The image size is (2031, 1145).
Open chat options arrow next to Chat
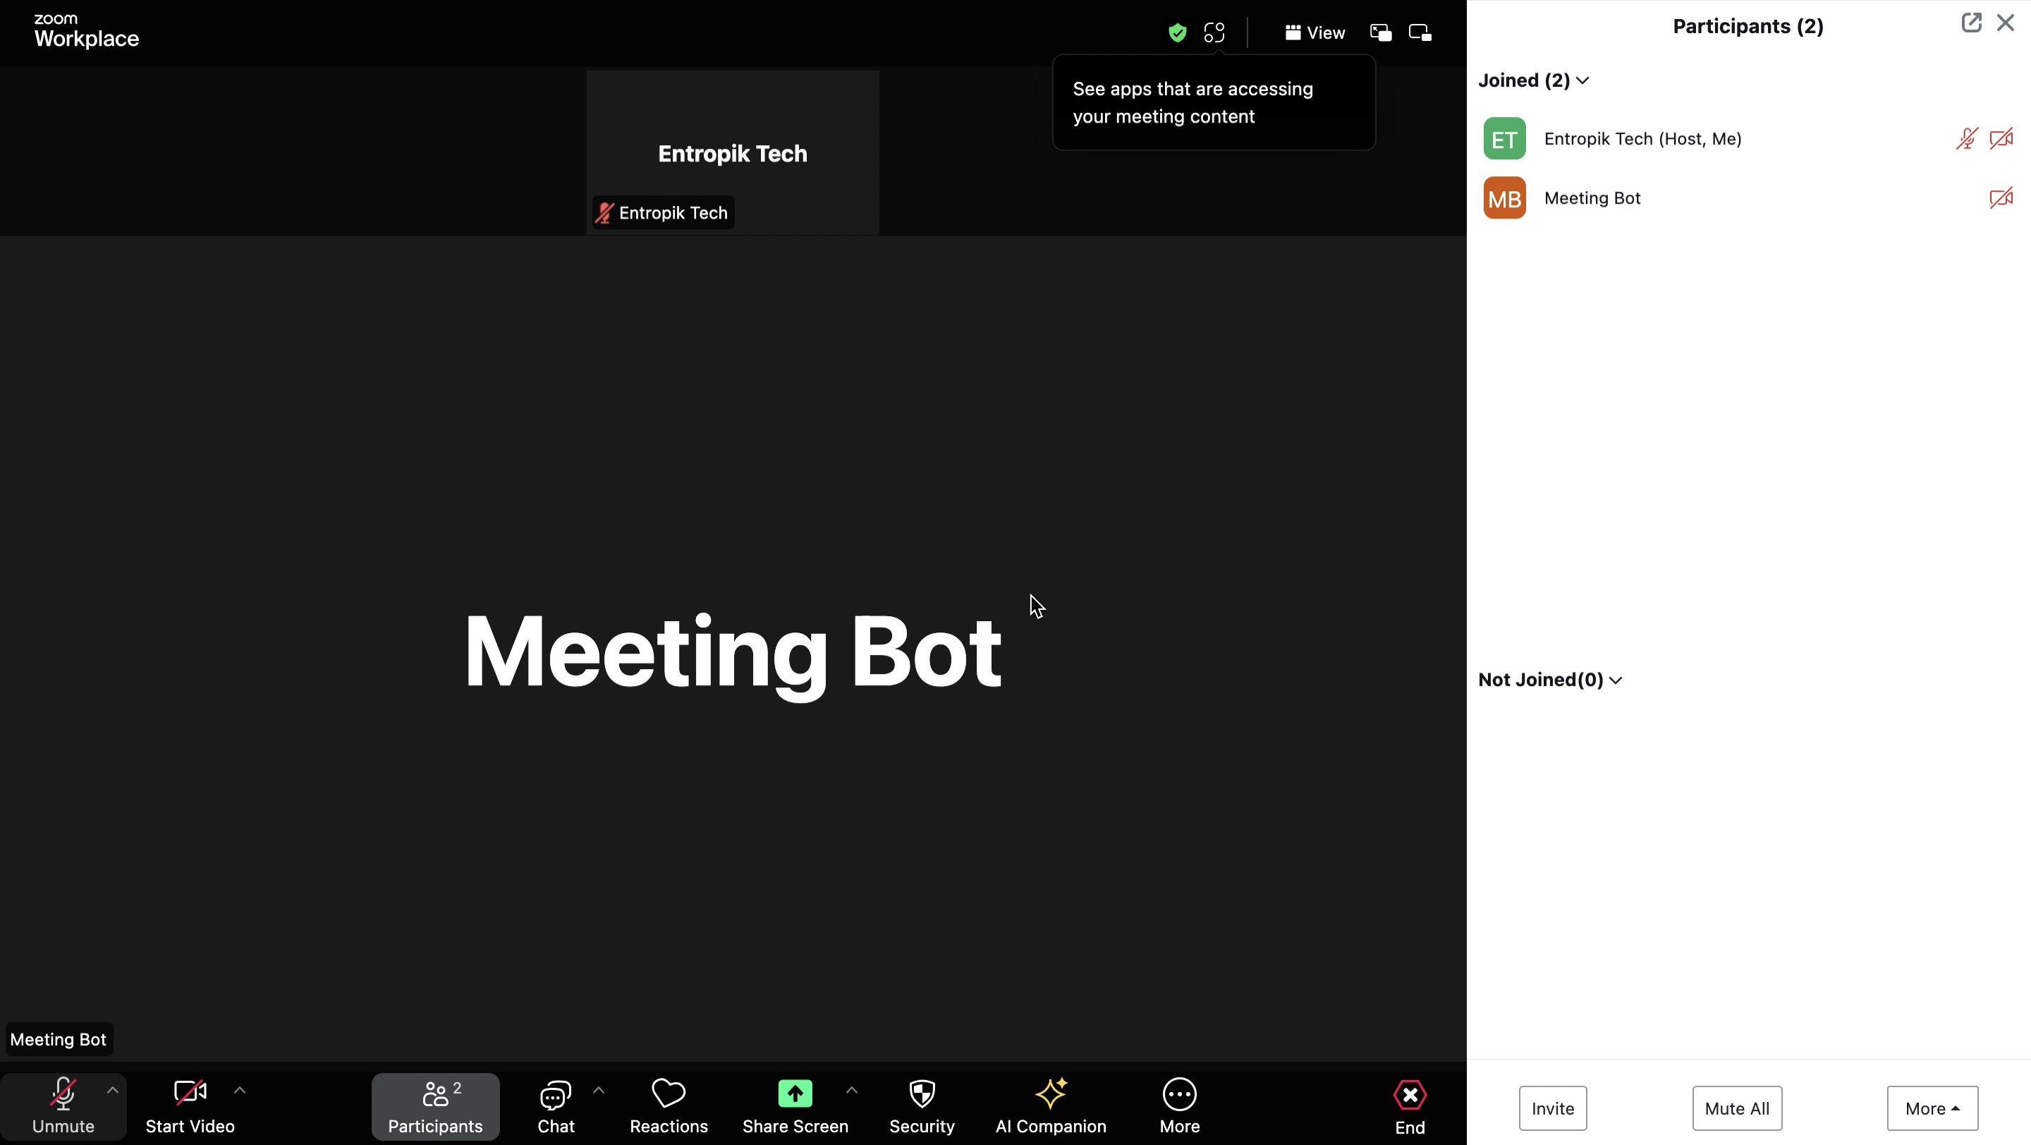click(599, 1091)
